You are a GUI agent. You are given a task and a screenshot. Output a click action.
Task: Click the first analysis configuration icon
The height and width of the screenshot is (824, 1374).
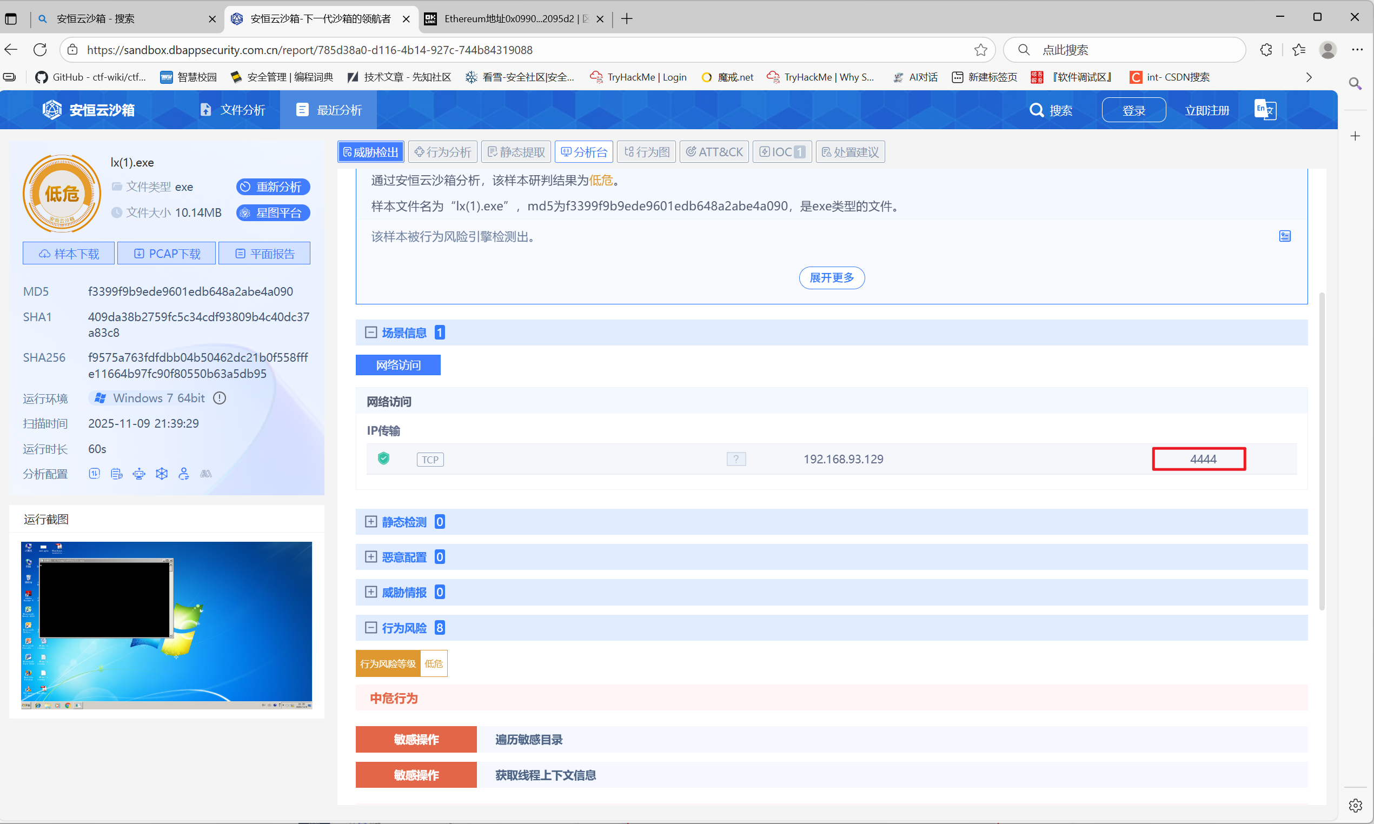(x=95, y=474)
